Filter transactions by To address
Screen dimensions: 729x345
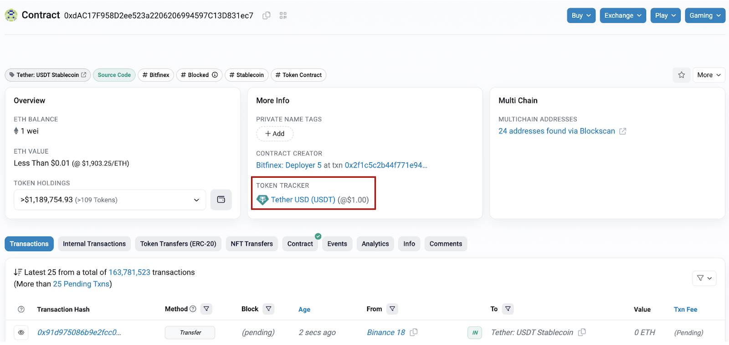pyautogui.click(x=508, y=309)
